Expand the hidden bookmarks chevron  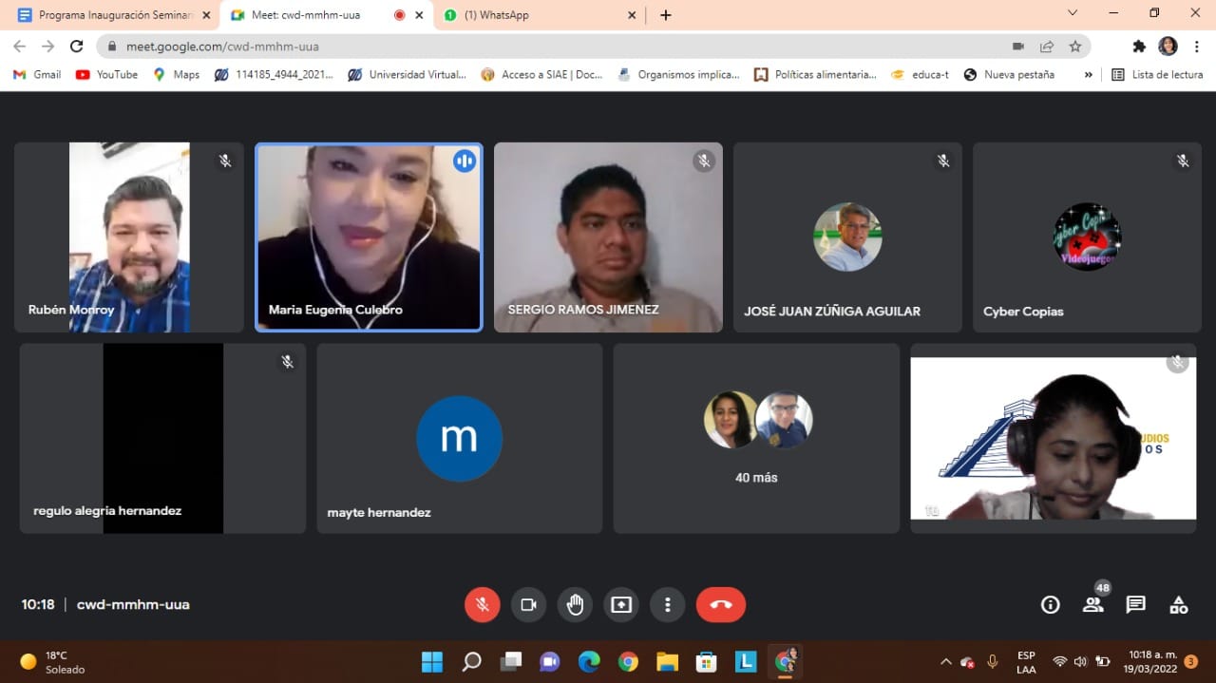(1089, 74)
